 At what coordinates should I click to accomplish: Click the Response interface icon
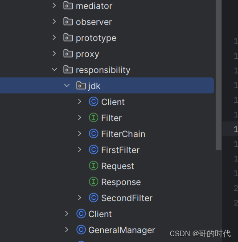click(94, 181)
